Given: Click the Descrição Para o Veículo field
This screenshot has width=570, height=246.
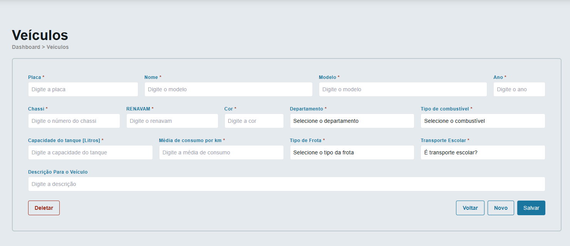Looking at the screenshot, I should [x=286, y=184].
